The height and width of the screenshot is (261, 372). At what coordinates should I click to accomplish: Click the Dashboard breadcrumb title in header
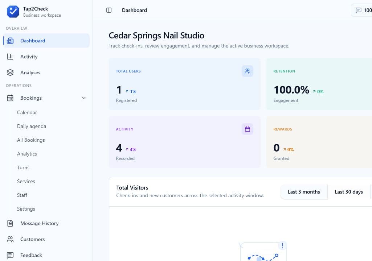click(134, 10)
